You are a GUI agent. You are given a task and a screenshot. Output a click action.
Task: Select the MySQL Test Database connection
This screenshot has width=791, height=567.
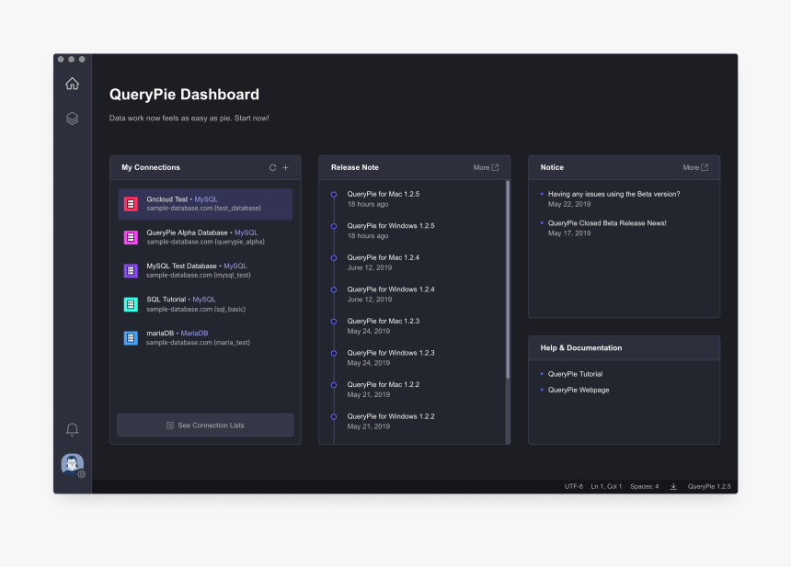[x=205, y=271]
